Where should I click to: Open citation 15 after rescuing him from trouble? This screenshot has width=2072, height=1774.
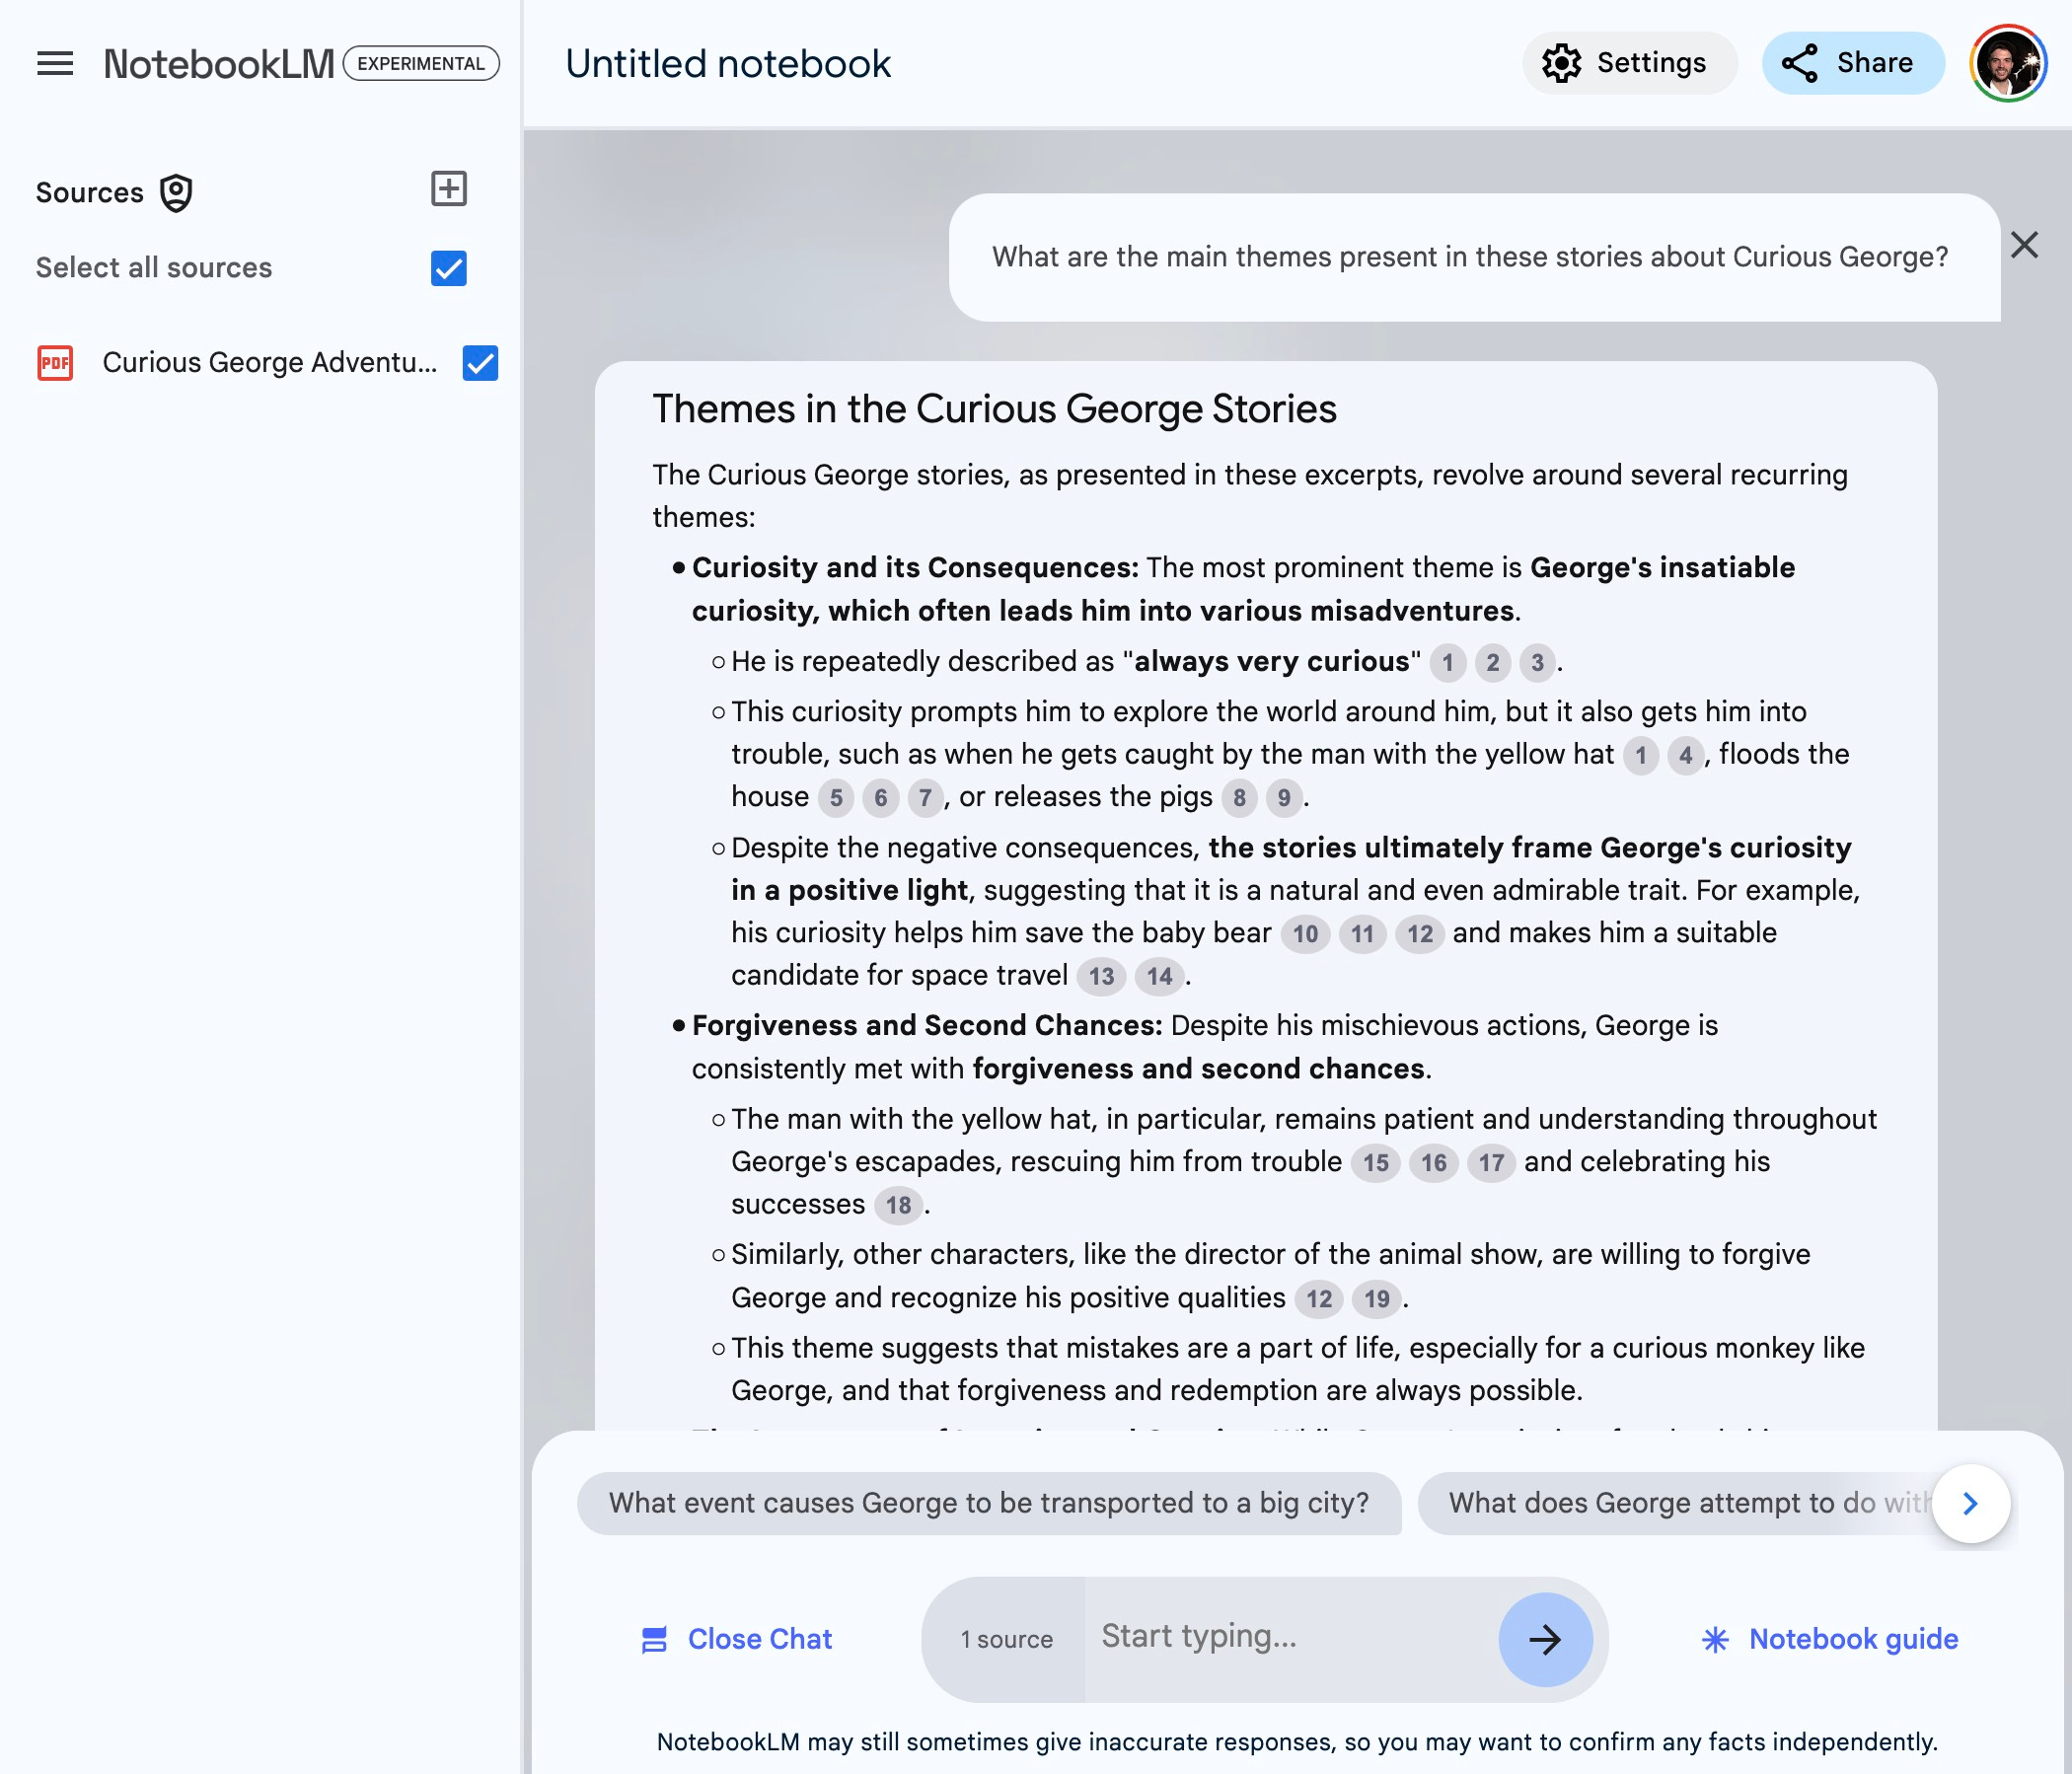(1376, 1163)
